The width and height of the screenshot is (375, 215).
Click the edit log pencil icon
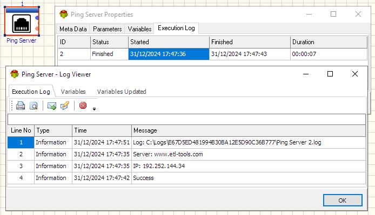(65, 106)
